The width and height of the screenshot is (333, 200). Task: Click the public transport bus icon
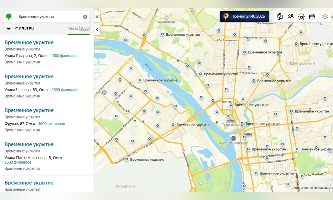pyautogui.click(x=301, y=17)
